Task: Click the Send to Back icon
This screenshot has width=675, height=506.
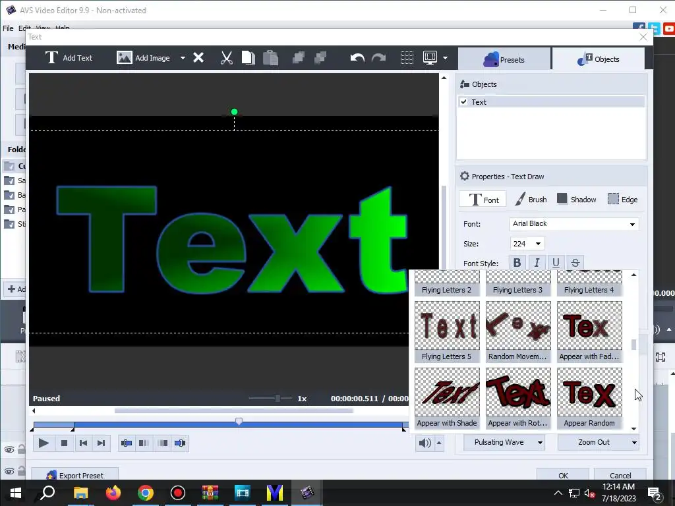Action: [x=320, y=58]
